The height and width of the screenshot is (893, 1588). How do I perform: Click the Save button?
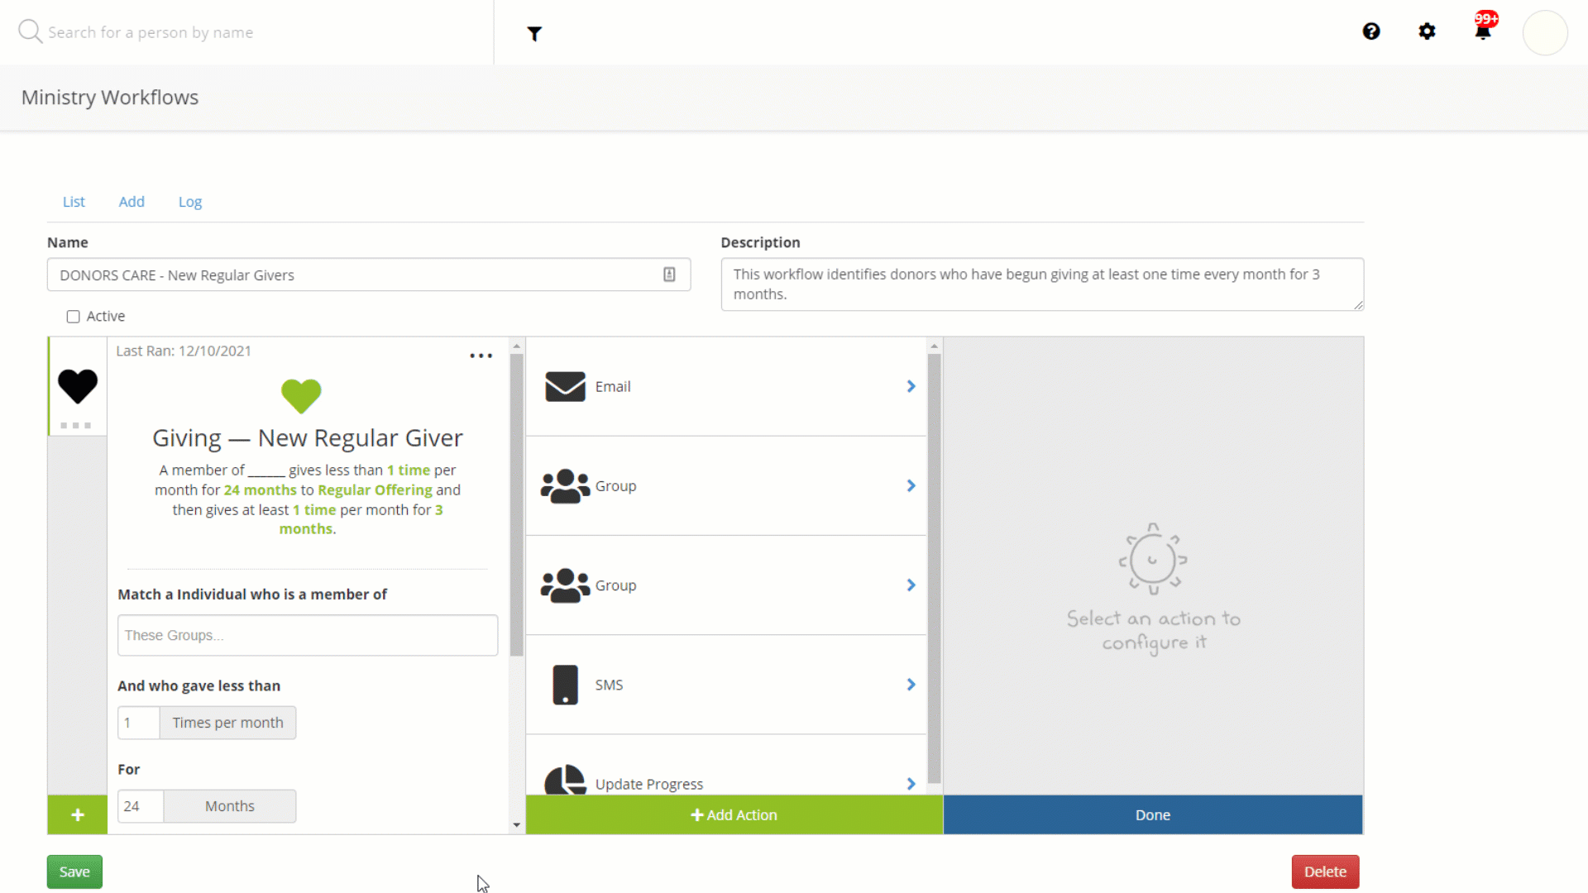74,872
